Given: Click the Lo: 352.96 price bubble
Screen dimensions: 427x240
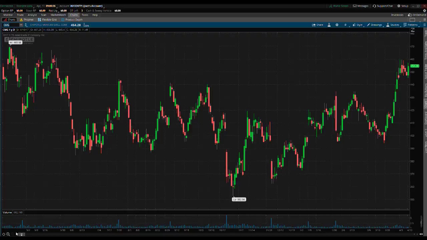Looking at the screenshot, I should pyautogui.click(x=239, y=199).
